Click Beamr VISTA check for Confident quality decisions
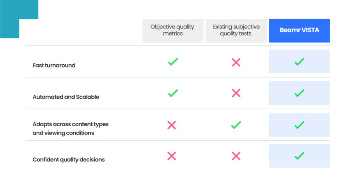The width and height of the screenshot is (351, 182). pyautogui.click(x=299, y=156)
